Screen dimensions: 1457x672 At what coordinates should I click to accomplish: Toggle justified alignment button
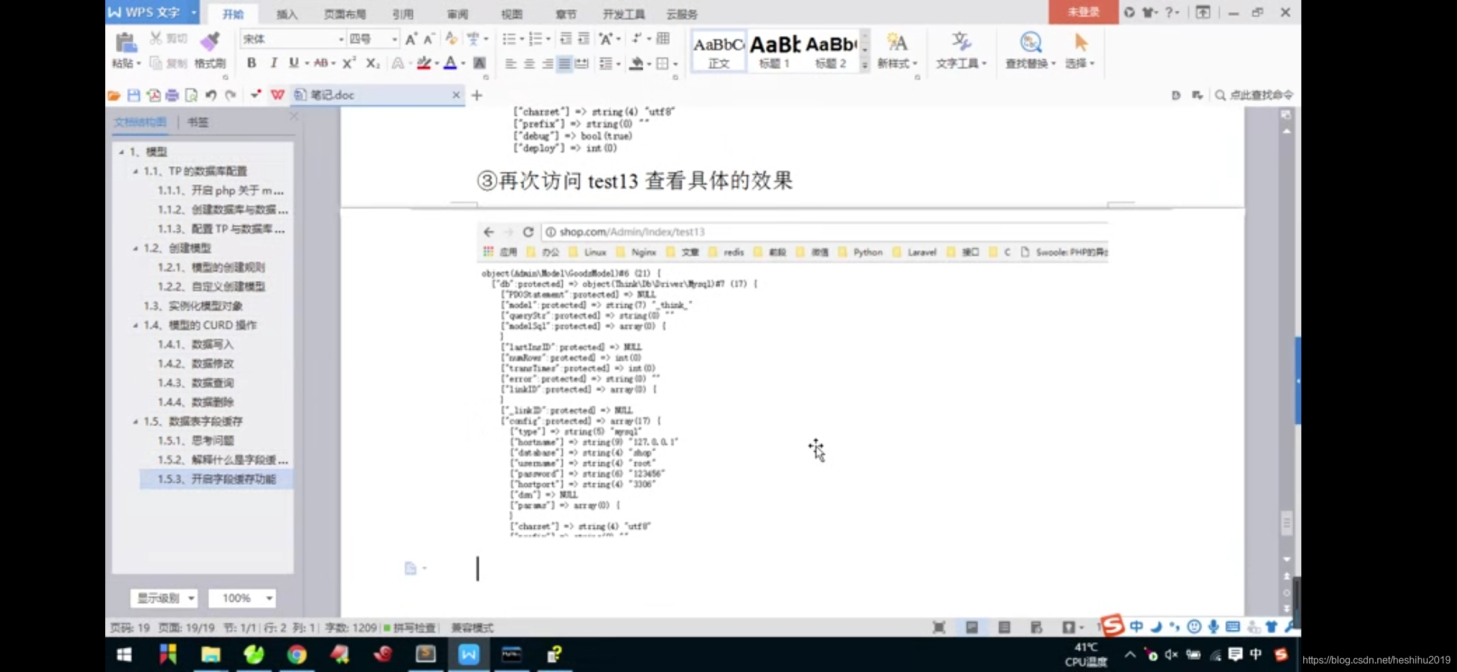(564, 63)
